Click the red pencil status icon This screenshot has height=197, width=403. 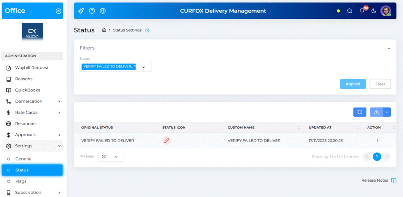tap(166, 140)
